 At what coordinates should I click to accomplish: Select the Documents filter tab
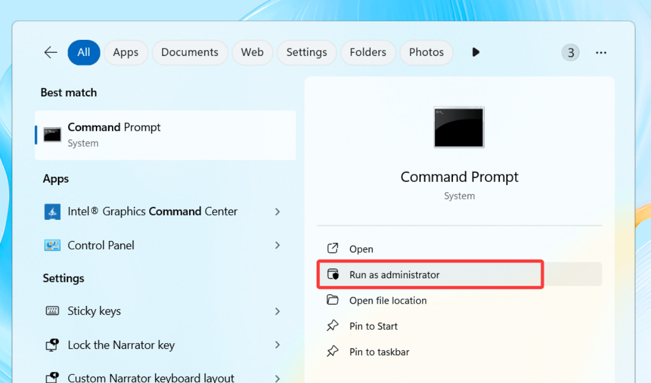tap(190, 52)
